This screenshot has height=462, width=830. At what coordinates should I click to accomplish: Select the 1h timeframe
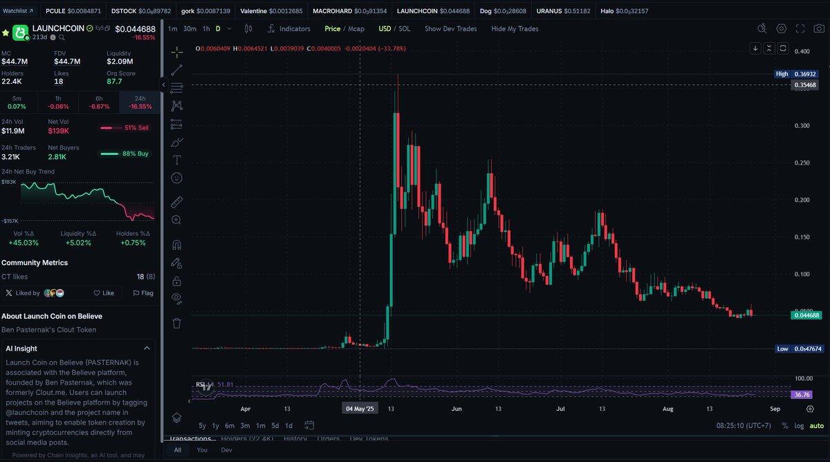(206, 29)
